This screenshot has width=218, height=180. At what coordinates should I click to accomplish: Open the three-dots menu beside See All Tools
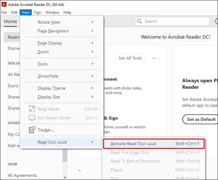tap(154, 58)
